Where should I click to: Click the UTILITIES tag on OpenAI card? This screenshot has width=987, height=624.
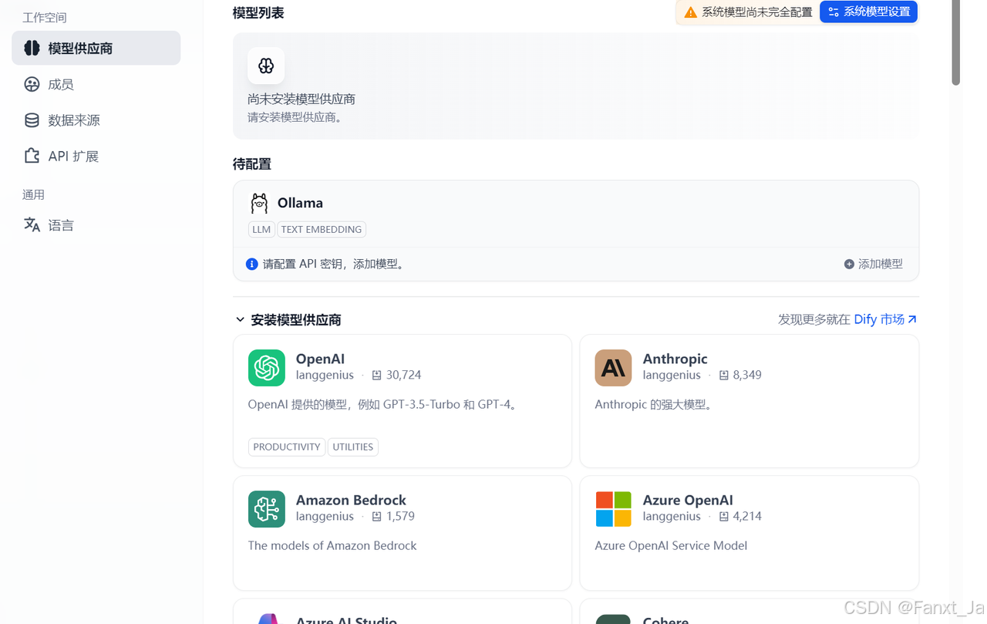(x=353, y=447)
